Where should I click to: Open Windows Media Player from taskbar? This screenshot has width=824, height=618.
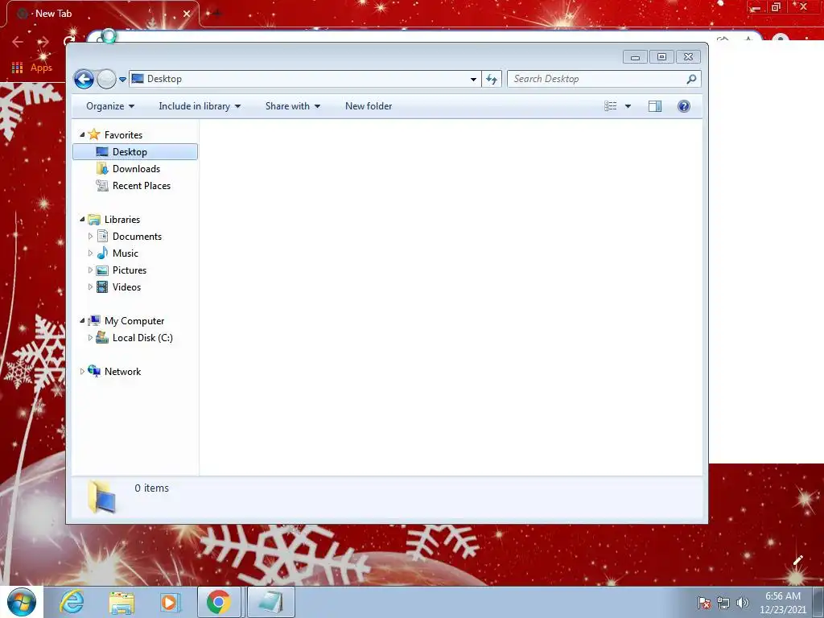[170, 602]
